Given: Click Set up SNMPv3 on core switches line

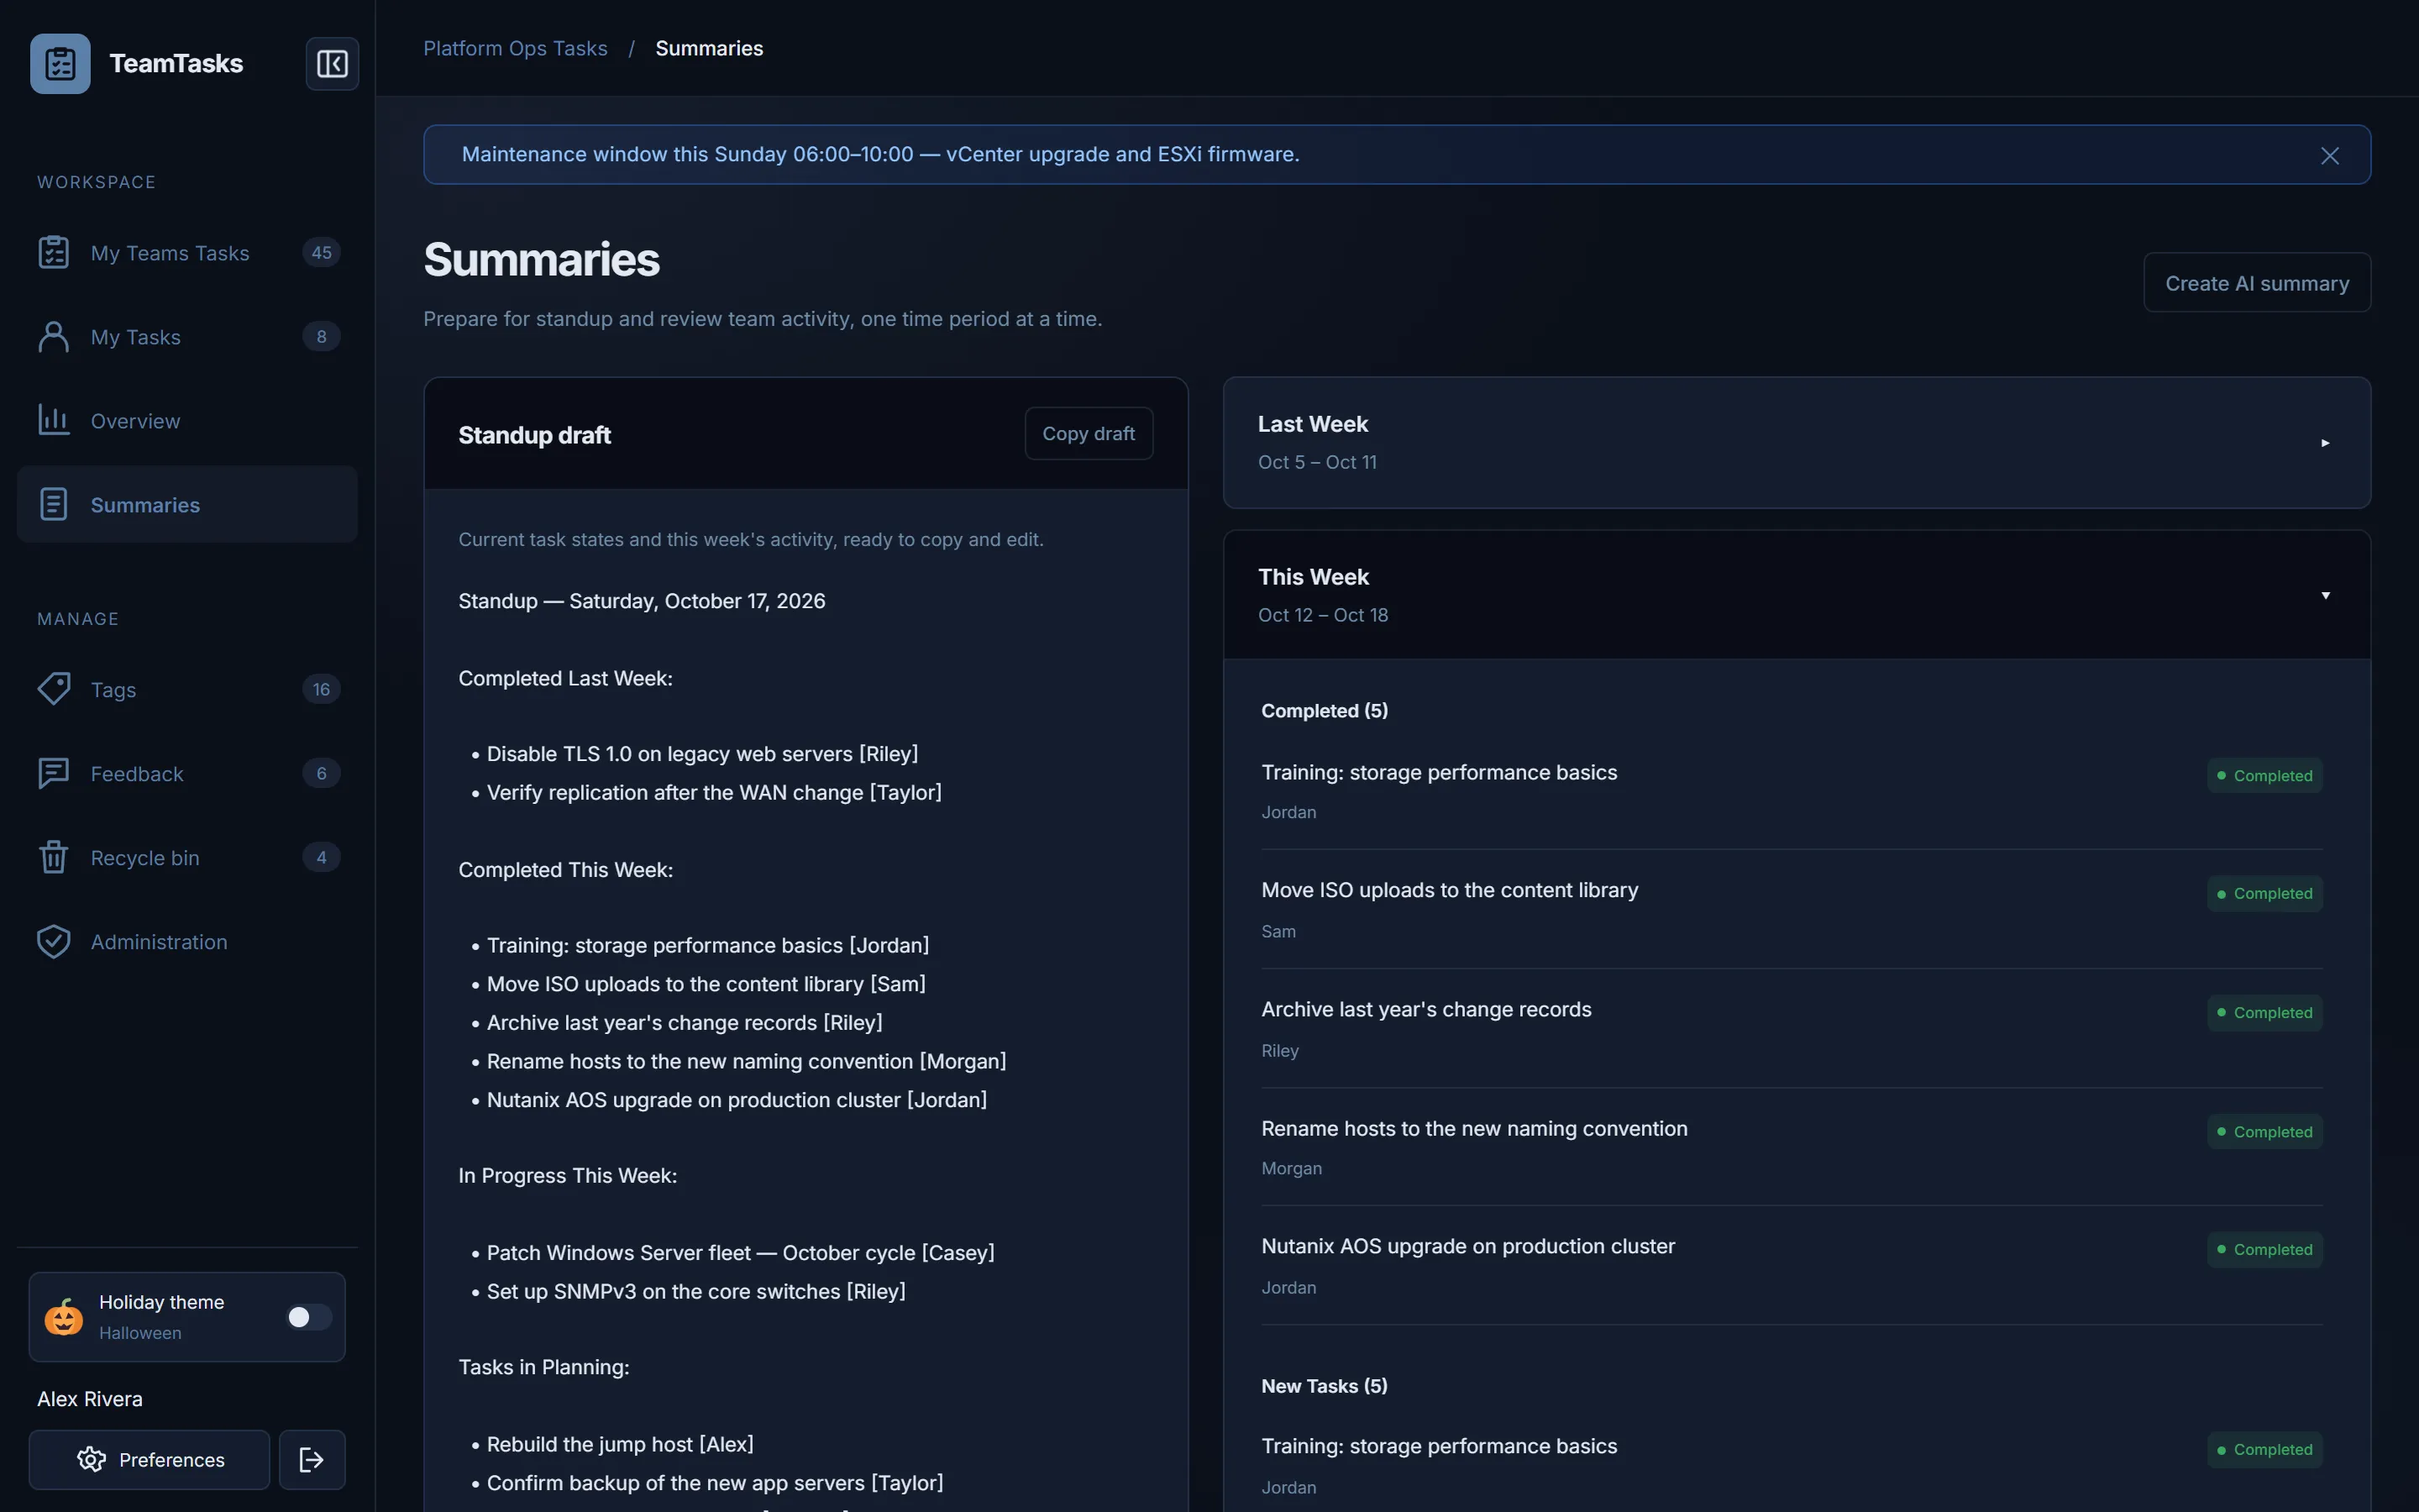Looking at the screenshot, I should [695, 1291].
